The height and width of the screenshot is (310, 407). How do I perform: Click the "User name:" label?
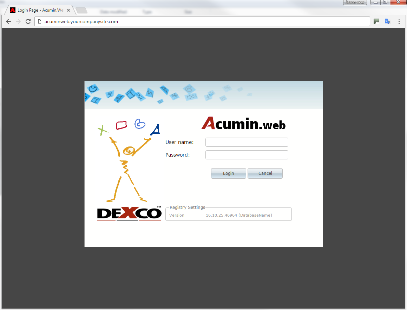[x=179, y=142]
